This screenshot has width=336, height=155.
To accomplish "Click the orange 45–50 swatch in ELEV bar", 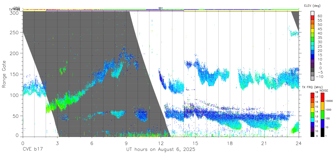I will pos(312,27).
